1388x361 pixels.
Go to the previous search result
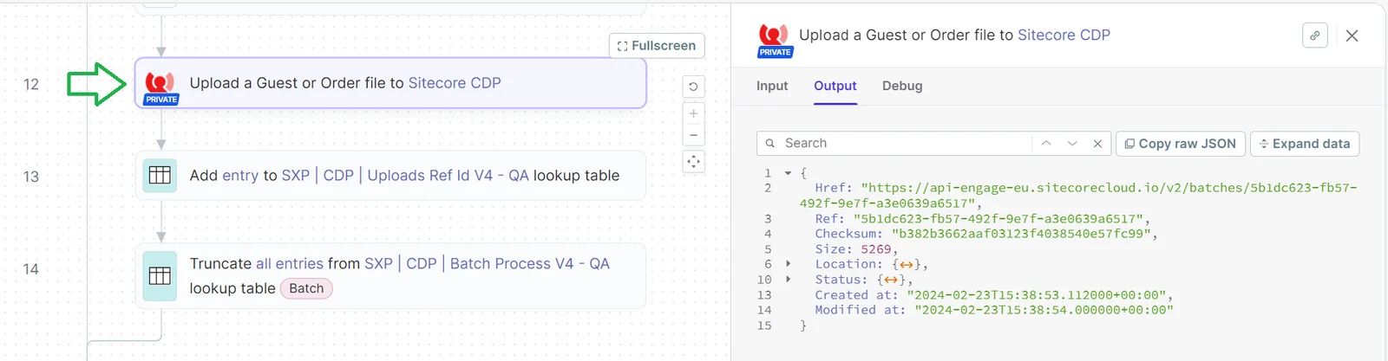tap(1046, 144)
